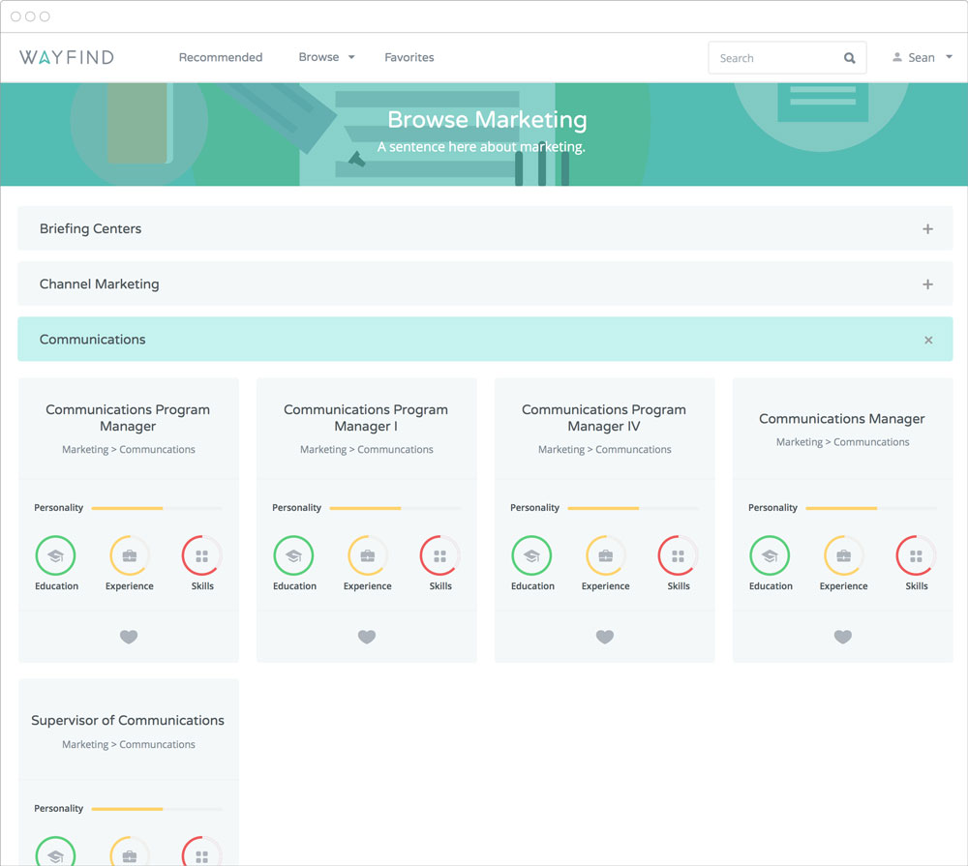
Task: Favorite the Communications Program Manager heart
Action: [x=129, y=637]
